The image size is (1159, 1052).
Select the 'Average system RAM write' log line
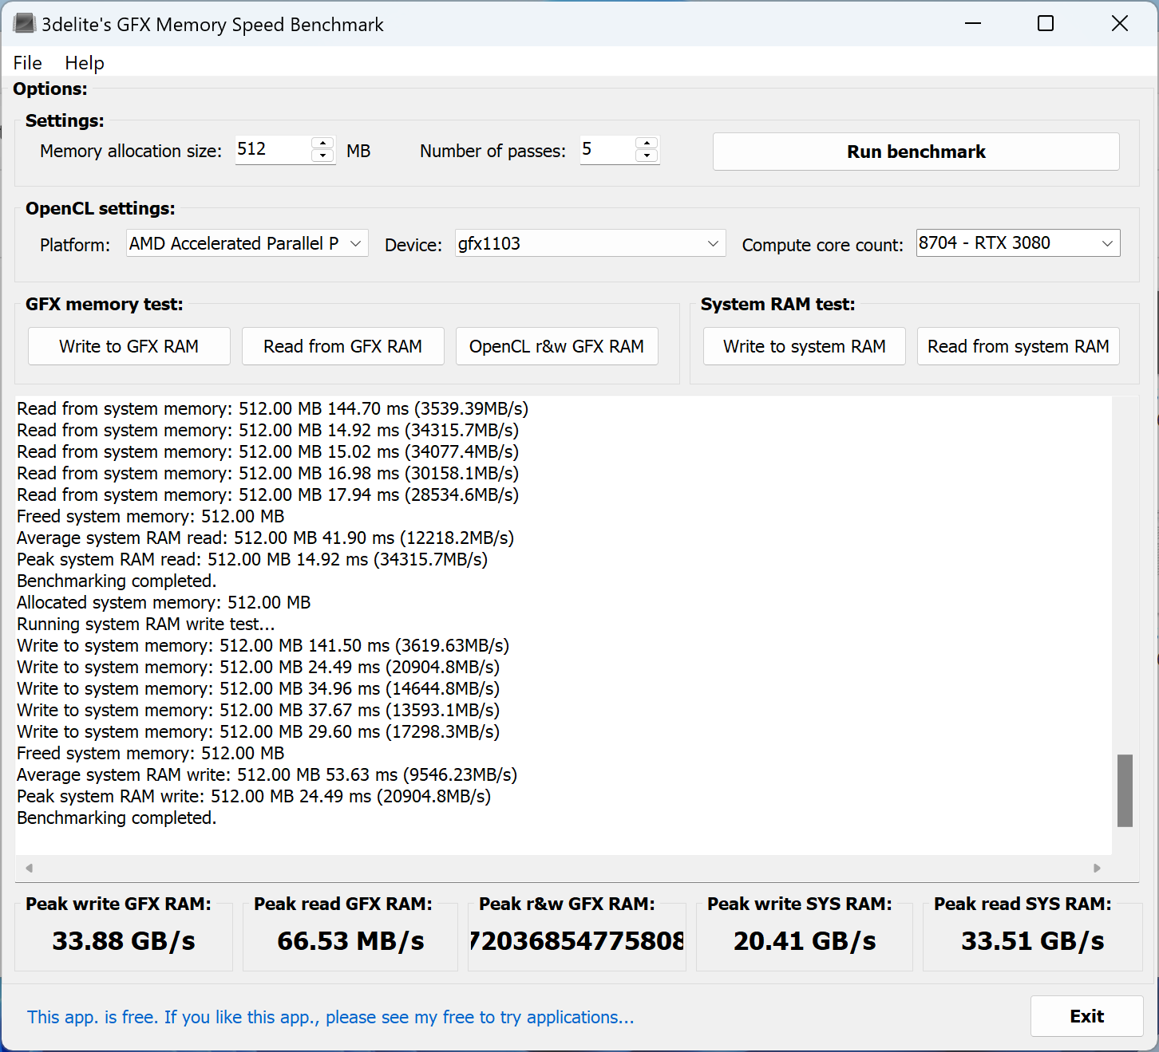click(x=267, y=774)
